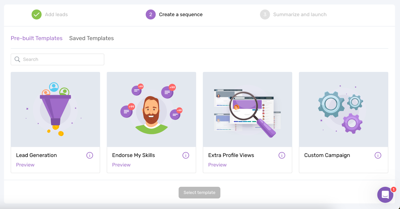Screen dimensions: 400x209
Task: Preview the Endorse My Skills template
Action: pyautogui.click(x=121, y=165)
